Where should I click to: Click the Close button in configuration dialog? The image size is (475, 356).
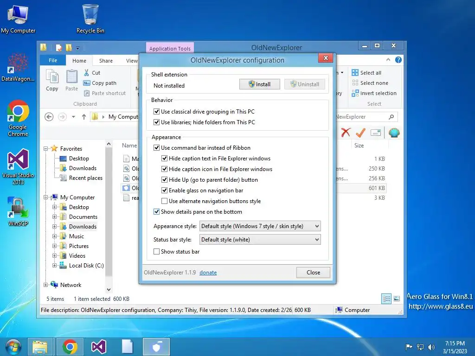tap(313, 273)
